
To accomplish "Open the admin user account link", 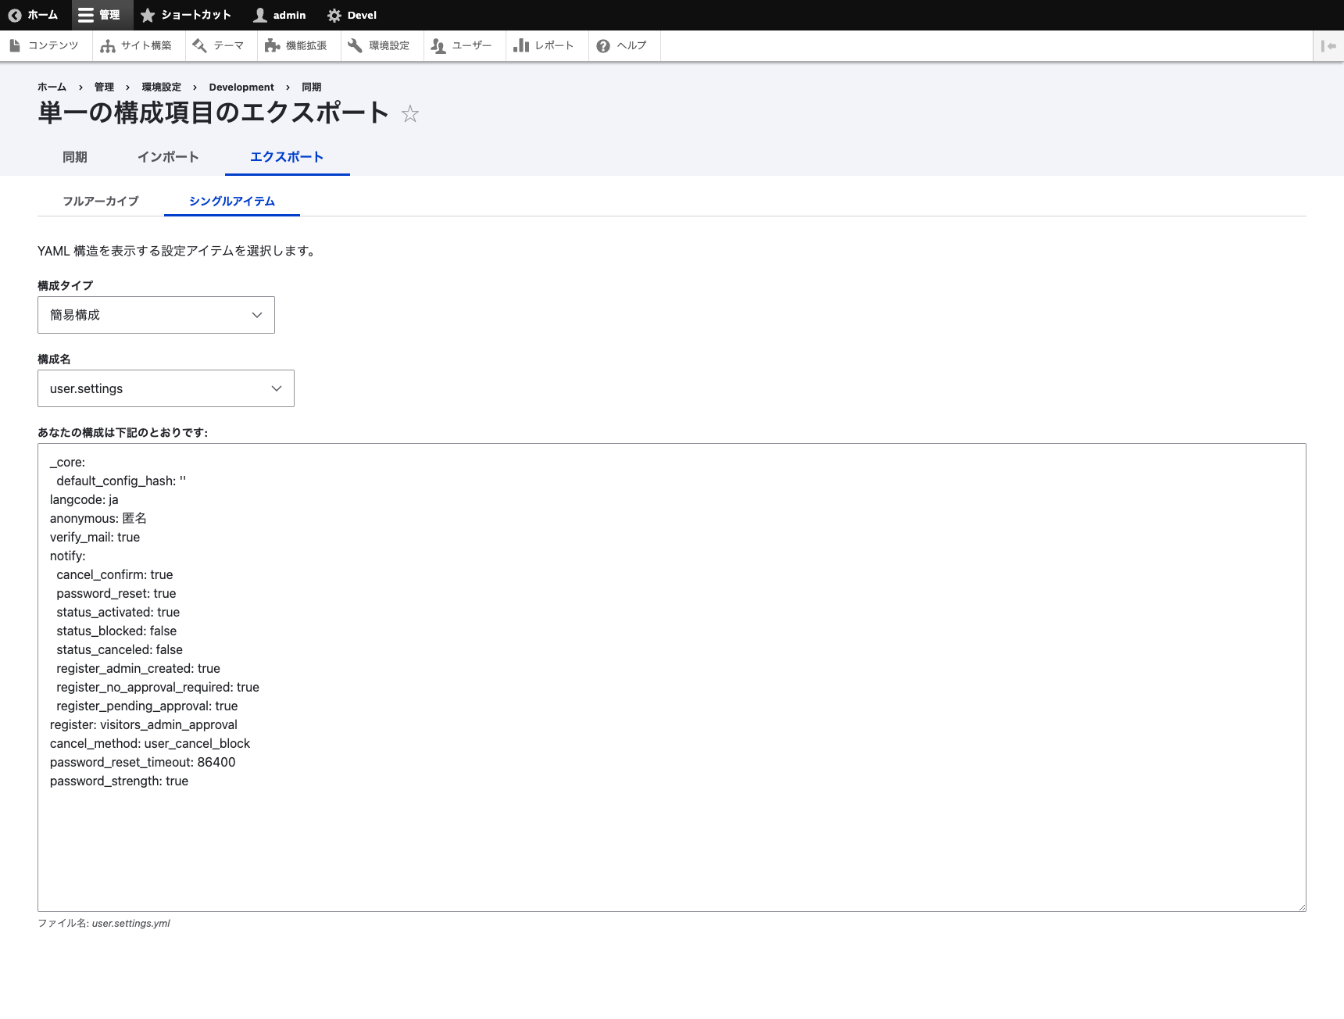I will coord(280,16).
